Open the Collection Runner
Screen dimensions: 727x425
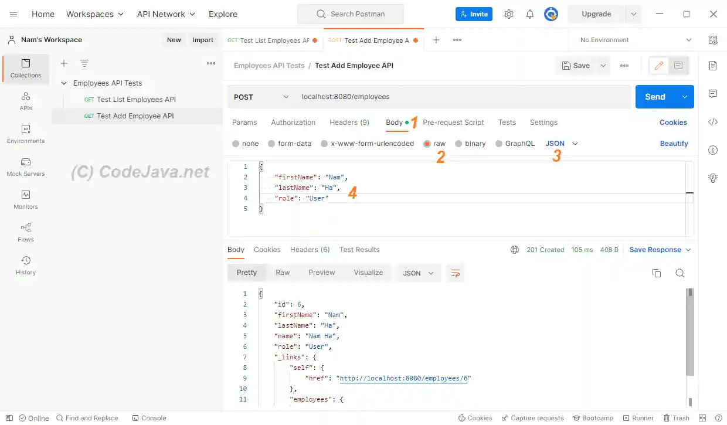coord(638,418)
